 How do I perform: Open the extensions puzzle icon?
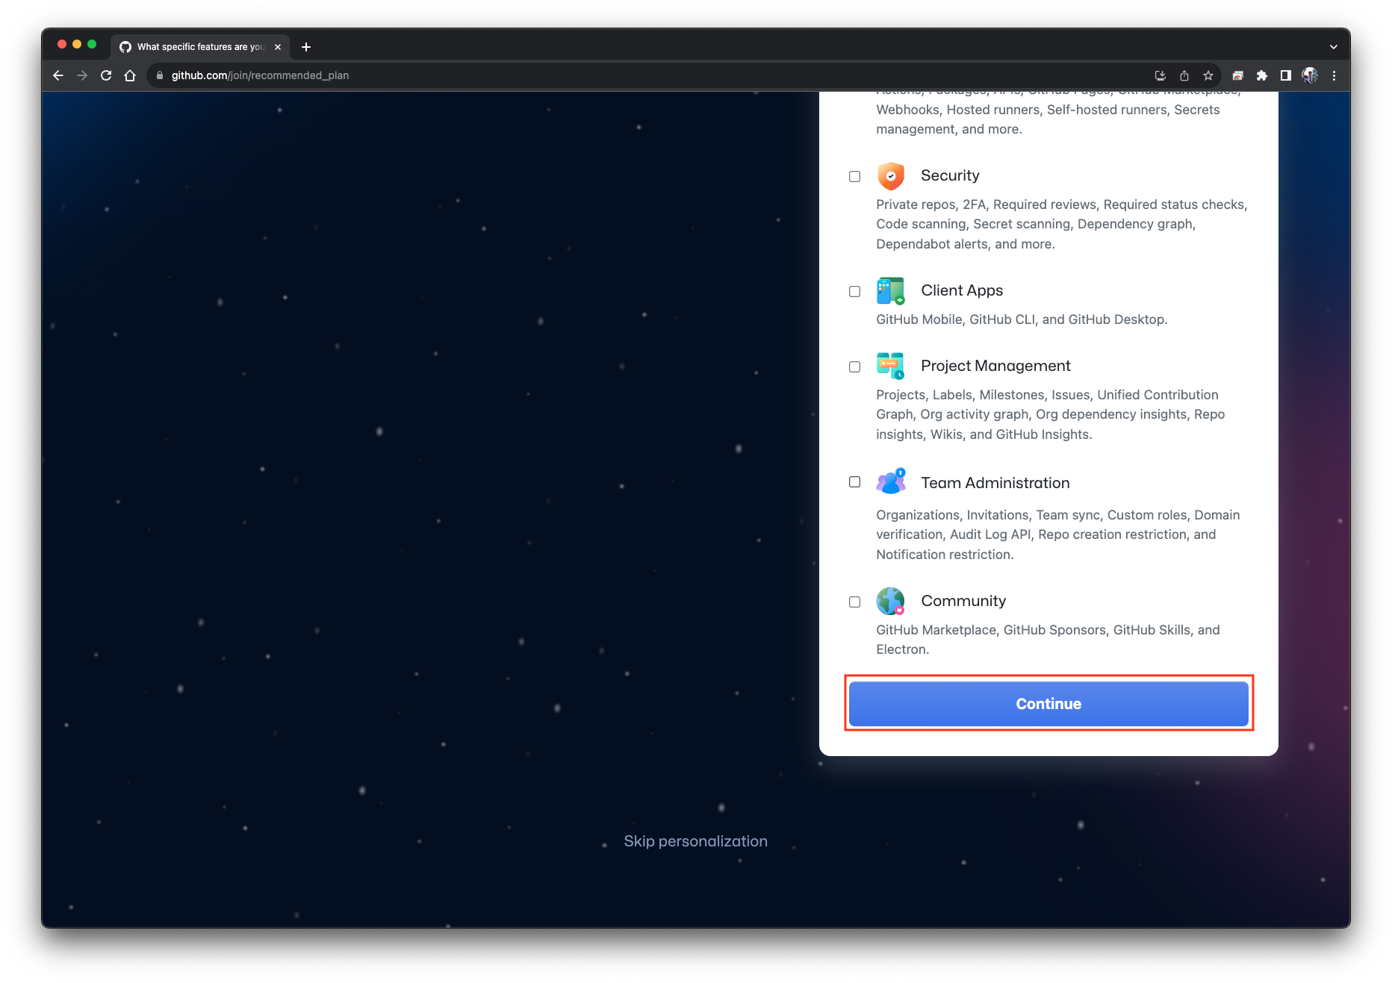pos(1261,75)
